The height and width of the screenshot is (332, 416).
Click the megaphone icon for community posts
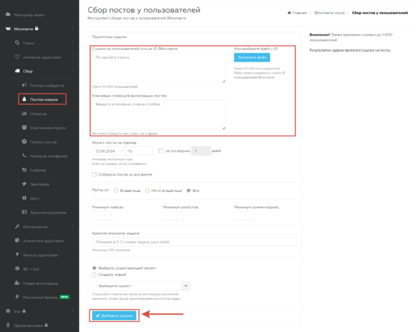(24, 85)
